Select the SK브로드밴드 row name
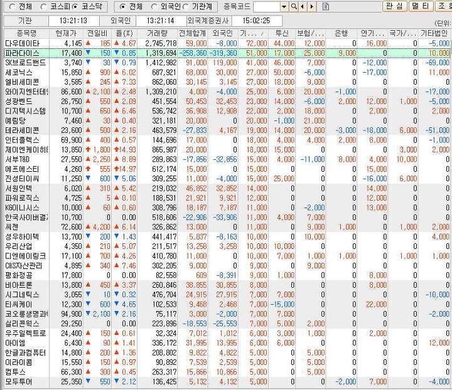Screen dimensions: 452x390 coord(25,63)
